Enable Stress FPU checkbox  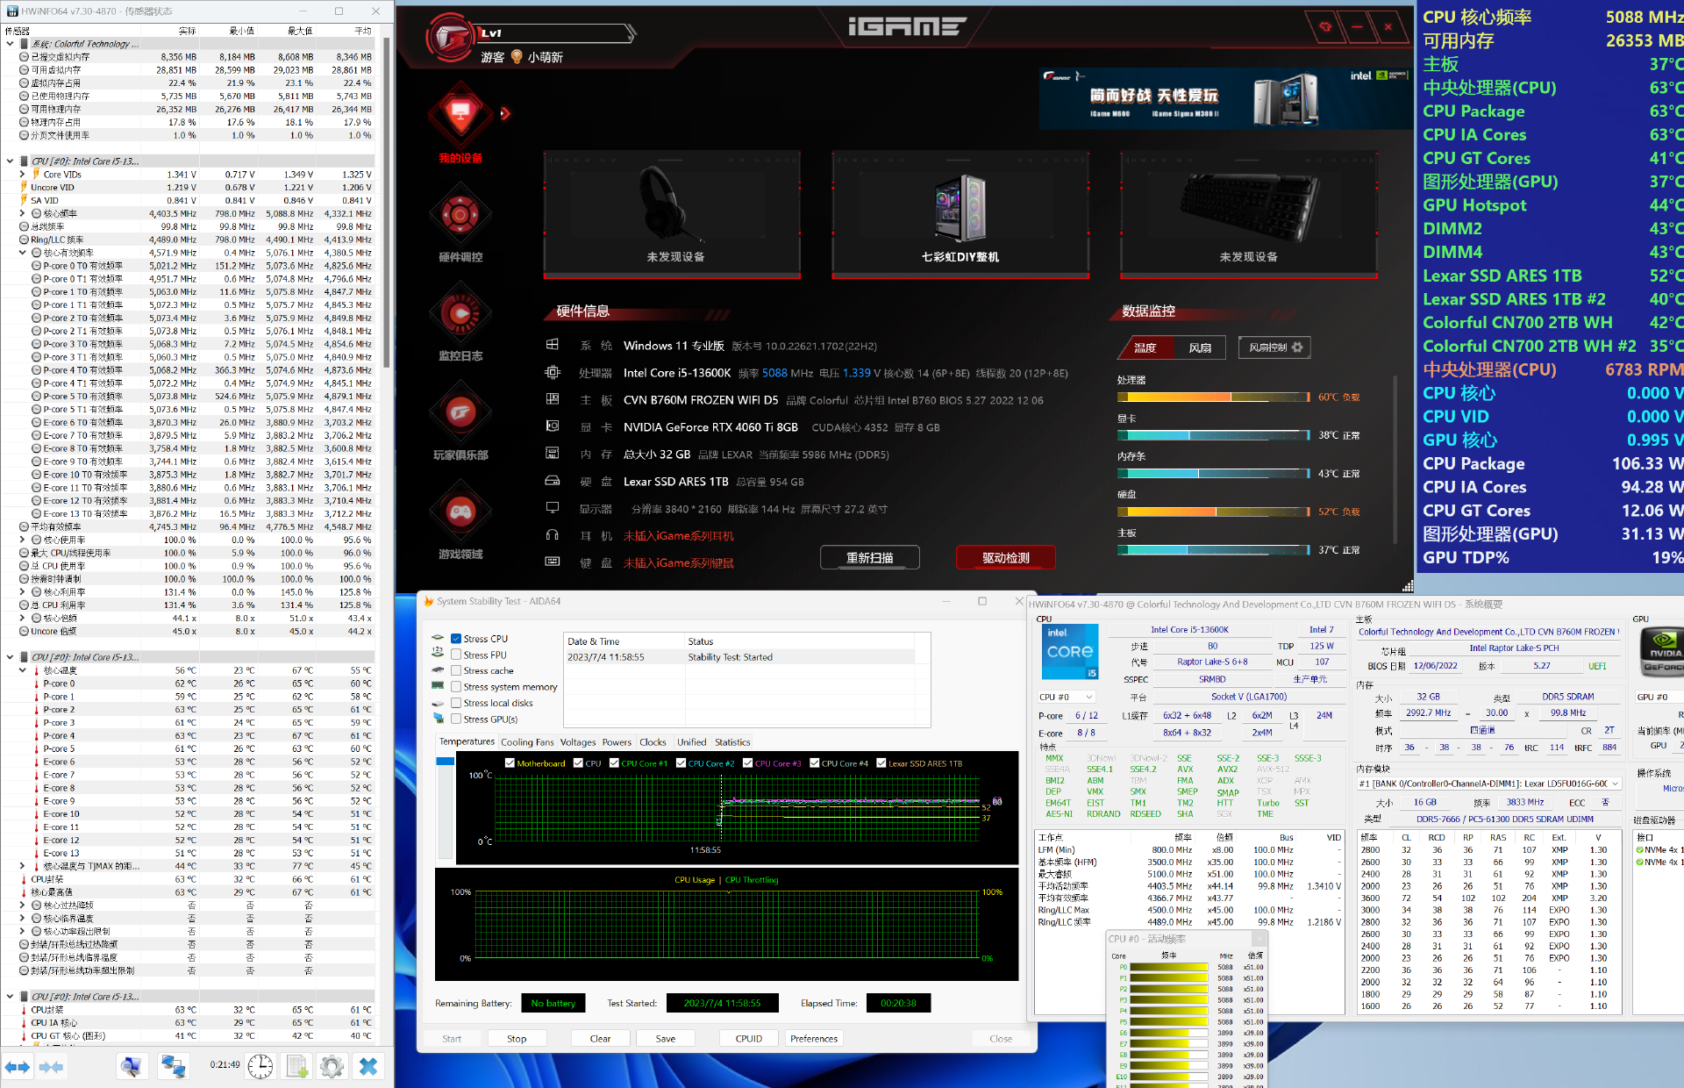point(456,655)
